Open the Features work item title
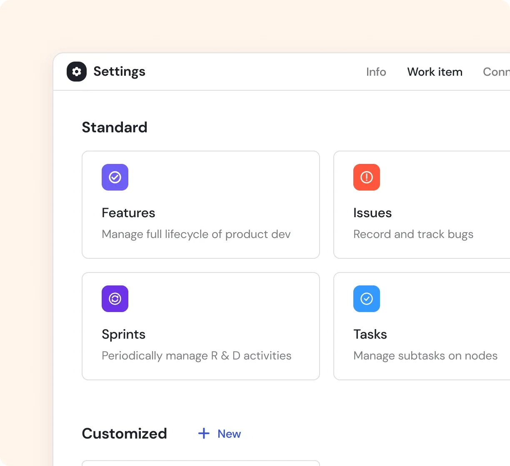 coord(128,213)
